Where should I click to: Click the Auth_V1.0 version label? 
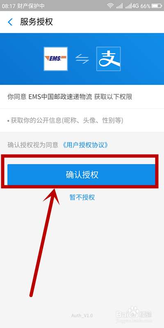82,315
